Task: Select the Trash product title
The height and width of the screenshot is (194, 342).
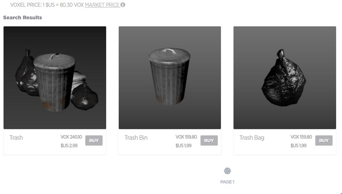Action: click(16, 138)
